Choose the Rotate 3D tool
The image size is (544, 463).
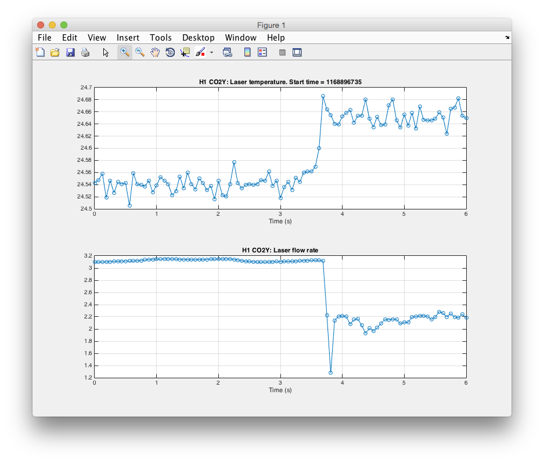(170, 52)
